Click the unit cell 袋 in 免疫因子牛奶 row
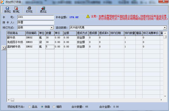This screenshot has height=111, width=169. point(42,42)
